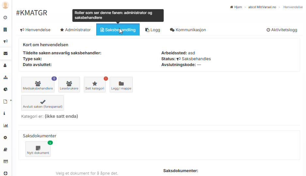306x176 pixels.
Task: Open the org chart icon in the sidebar
Action: (5, 77)
